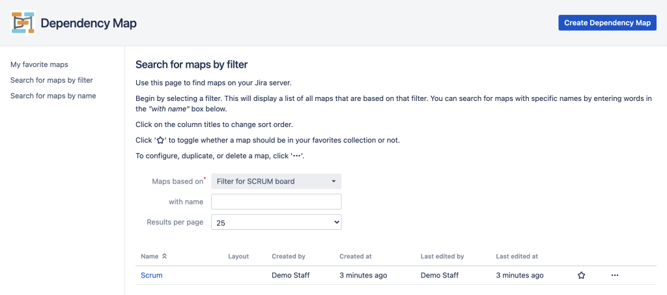Image resolution: width=667 pixels, height=295 pixels.
Task: Go to My favorite maps
Action: point(39,64)
